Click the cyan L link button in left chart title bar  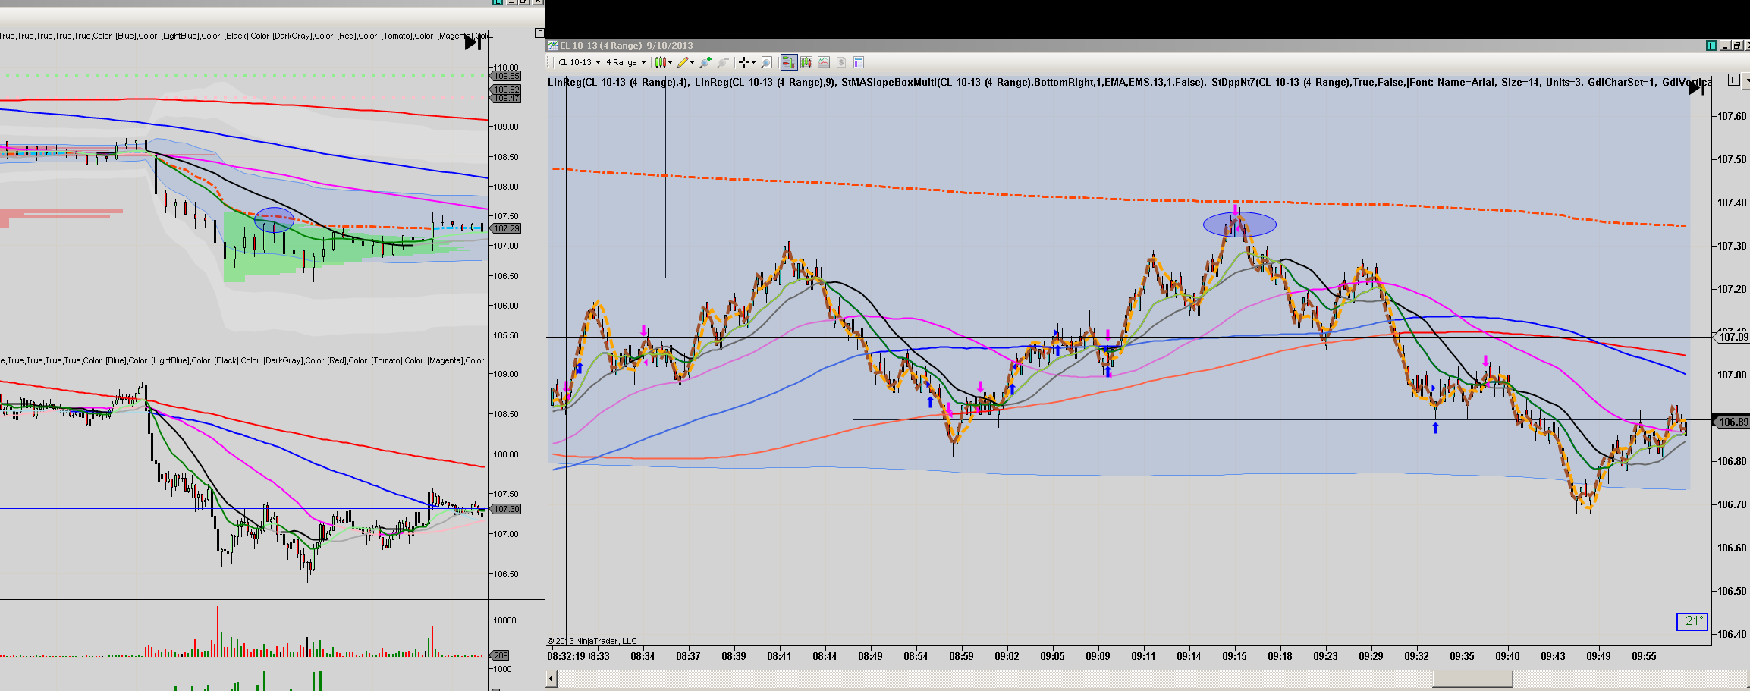(x=498, y=2)
